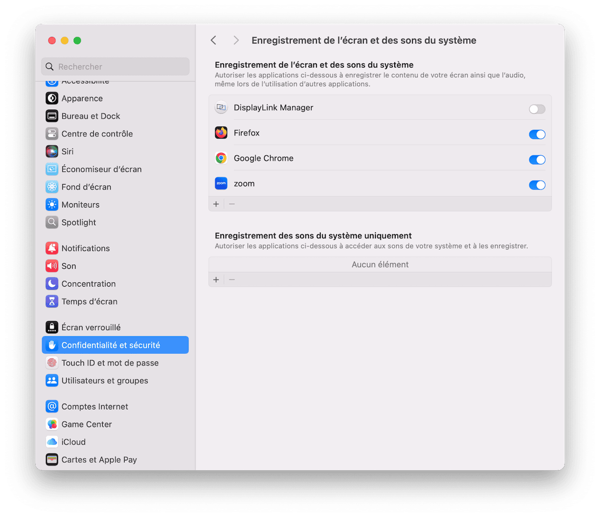
Task: Open the Notifications bell icon
Action: tap(52, 248)
